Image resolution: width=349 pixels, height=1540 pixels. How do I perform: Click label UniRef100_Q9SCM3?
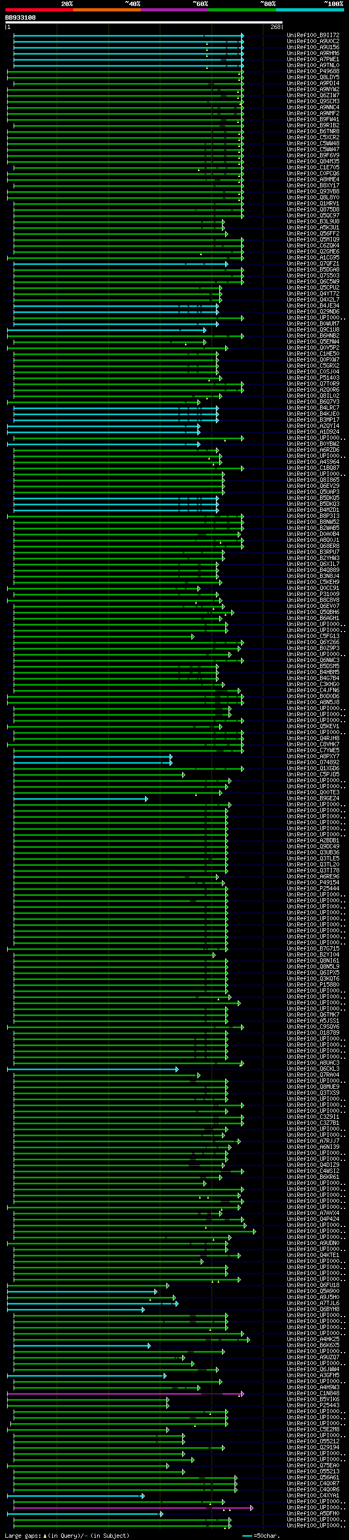pyautogui.click(x=313, y=101)
